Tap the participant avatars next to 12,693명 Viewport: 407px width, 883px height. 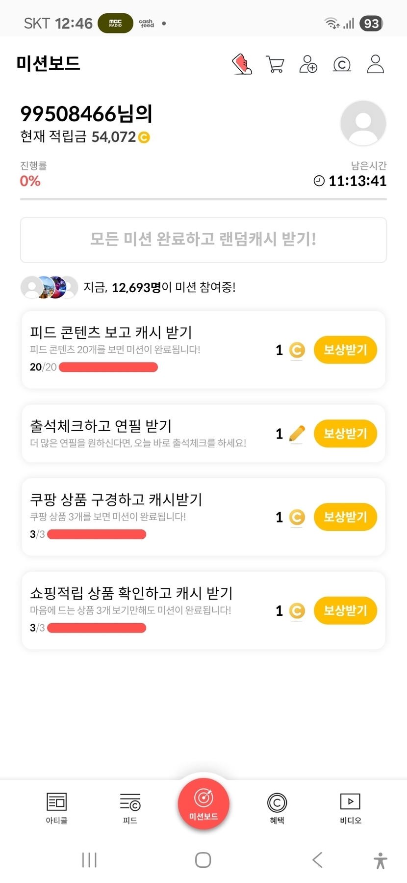pos(49,287)
